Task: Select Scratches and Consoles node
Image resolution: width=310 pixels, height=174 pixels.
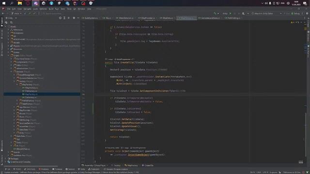Action: click(x=19, y=162)
